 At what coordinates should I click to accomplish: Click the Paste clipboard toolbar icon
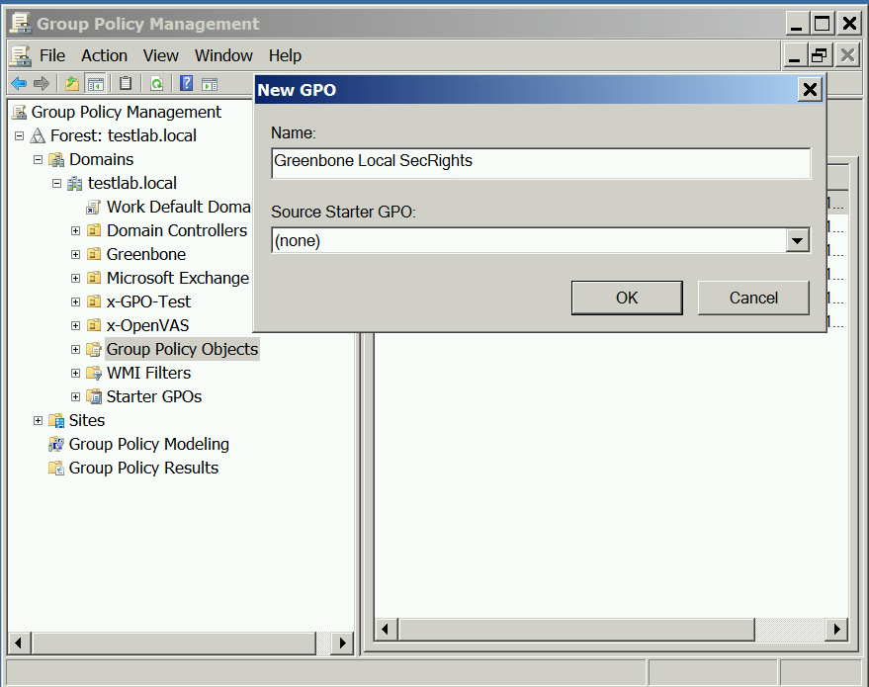click(126, 84)
